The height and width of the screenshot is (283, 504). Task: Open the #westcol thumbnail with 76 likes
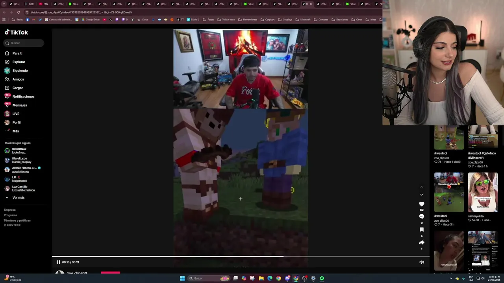click(449, 138)
